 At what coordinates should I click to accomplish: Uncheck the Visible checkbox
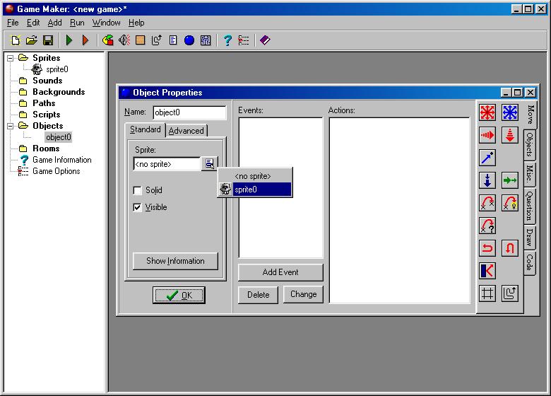(138, 207)
